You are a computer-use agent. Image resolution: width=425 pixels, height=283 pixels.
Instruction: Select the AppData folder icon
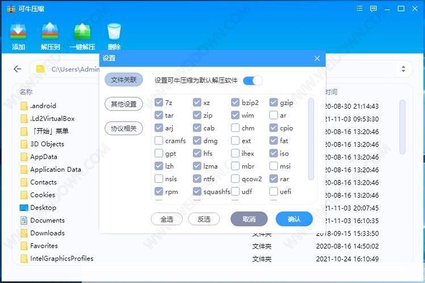click(x=24, y=157)
